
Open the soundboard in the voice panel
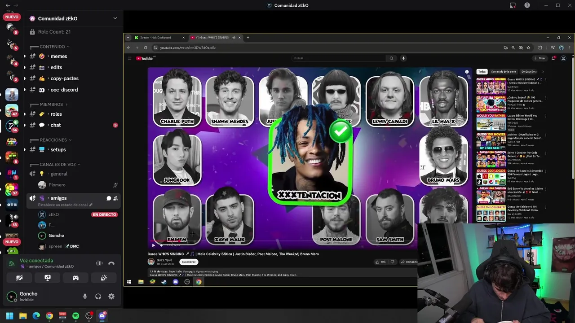click(x=104, y=278)
